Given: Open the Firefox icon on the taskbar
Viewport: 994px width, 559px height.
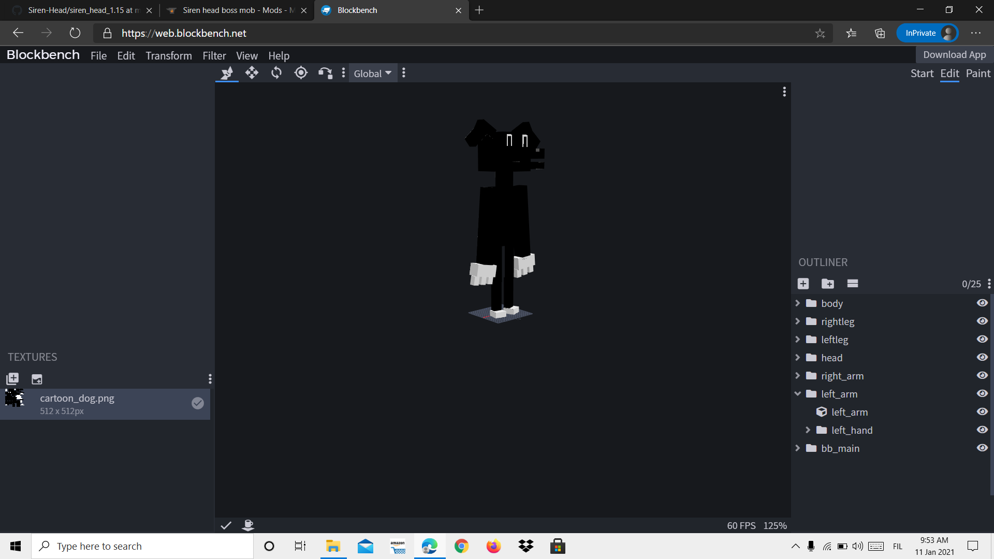Looking at the screenshot, I should point(493,546).
